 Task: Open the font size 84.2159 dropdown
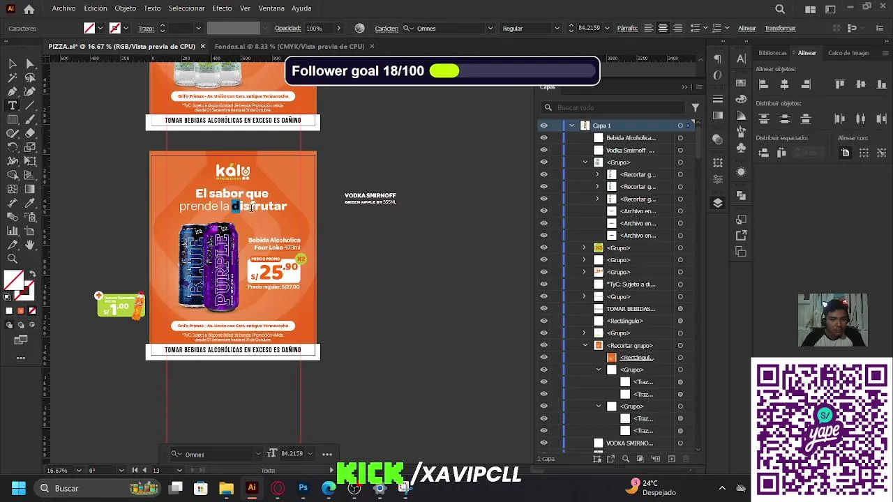(607, 29)
